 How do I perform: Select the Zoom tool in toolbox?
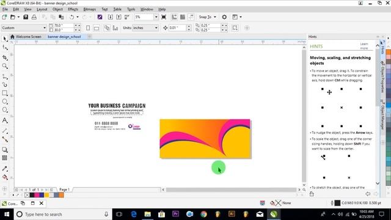(4, 66)
